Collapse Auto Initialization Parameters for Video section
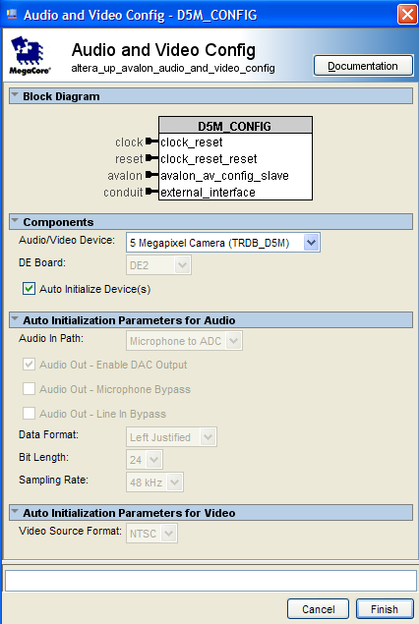This screenshot has height=624, width=419. pos(15,512)
